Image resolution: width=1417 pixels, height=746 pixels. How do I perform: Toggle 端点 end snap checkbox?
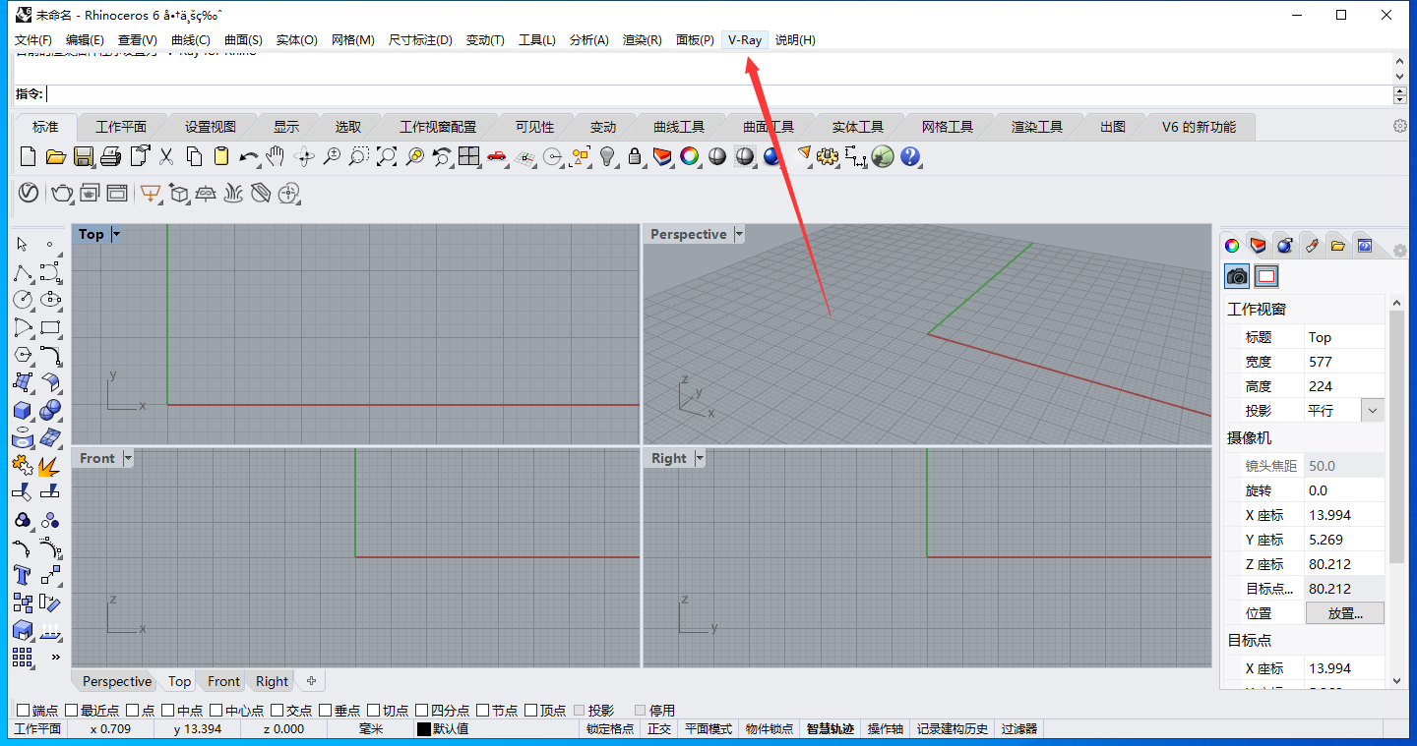(x=23, y=710)
